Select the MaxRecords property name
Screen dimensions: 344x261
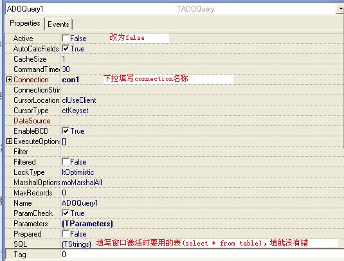click(33, 193)
